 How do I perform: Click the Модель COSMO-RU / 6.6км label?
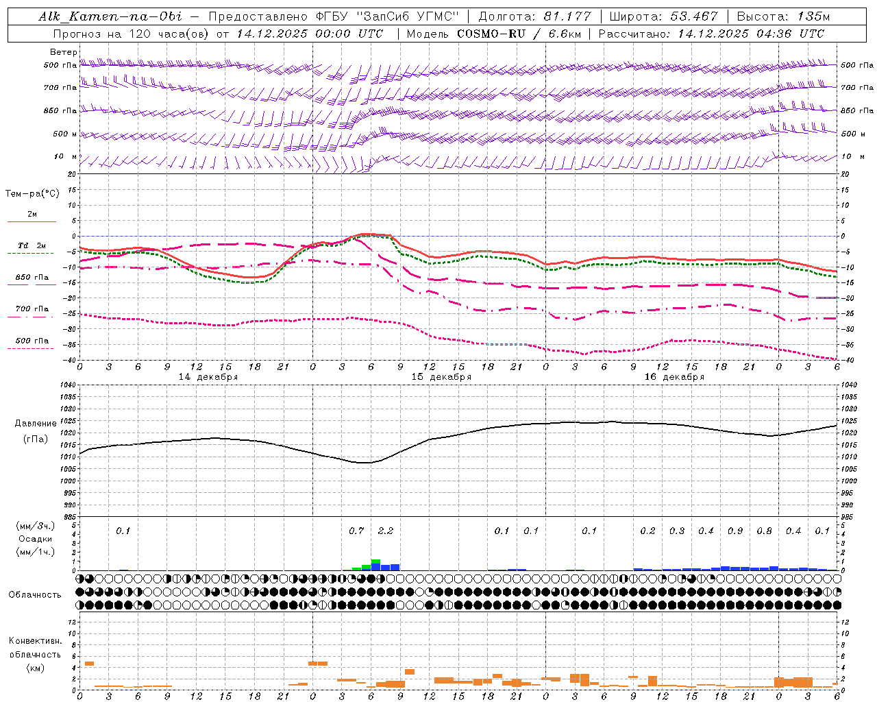pyautogui.click(x=493, y=34)
